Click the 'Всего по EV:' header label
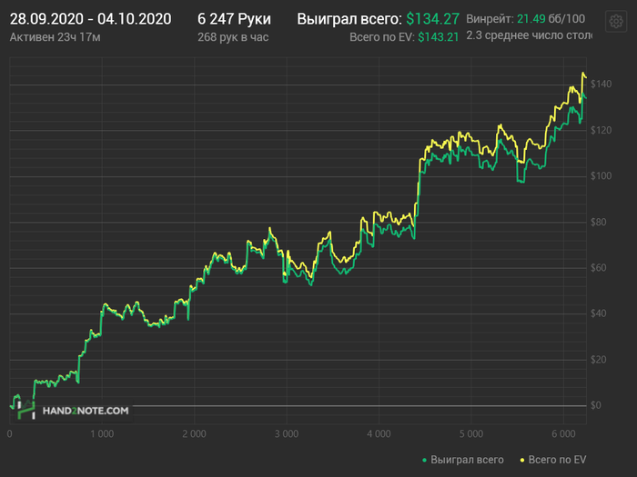 pyautogui.click(x=382, y=37)
